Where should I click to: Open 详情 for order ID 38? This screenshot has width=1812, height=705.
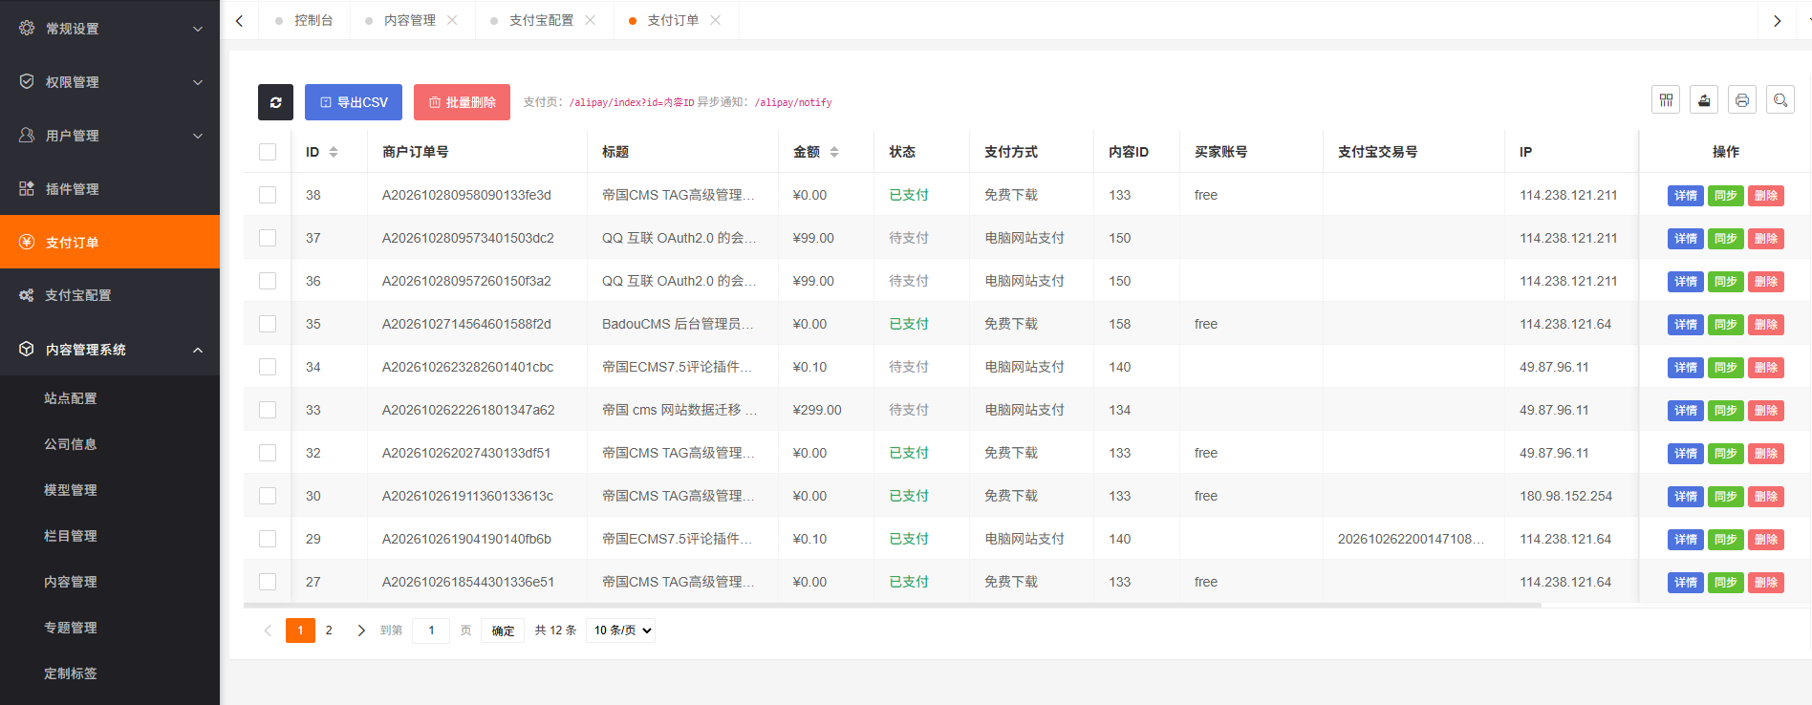click(x=1686, y=196)
